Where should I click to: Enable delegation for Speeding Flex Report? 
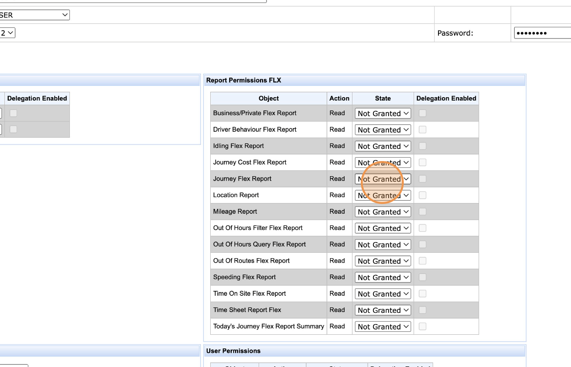click(422, 277)
